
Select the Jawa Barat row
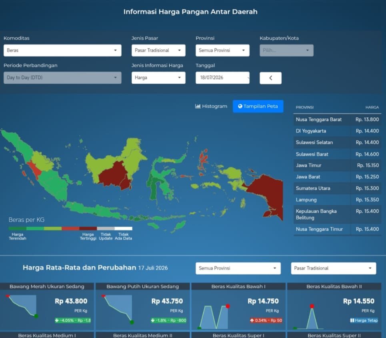pos(337,177)
